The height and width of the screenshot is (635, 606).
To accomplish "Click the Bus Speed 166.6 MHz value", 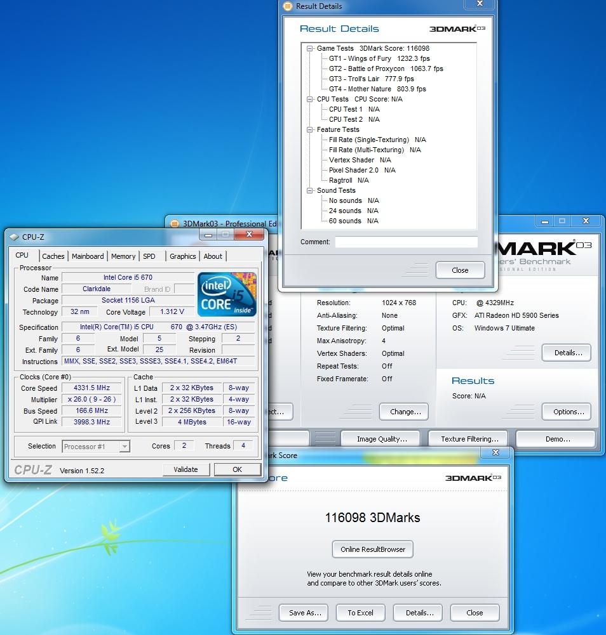I will 91,410.
